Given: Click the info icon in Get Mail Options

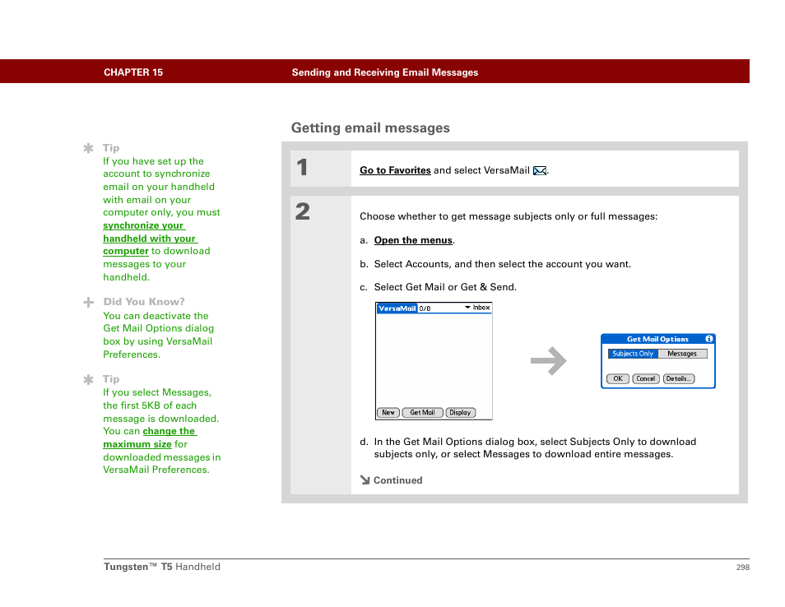Looking at the screenshot, I should coord(709,339).
